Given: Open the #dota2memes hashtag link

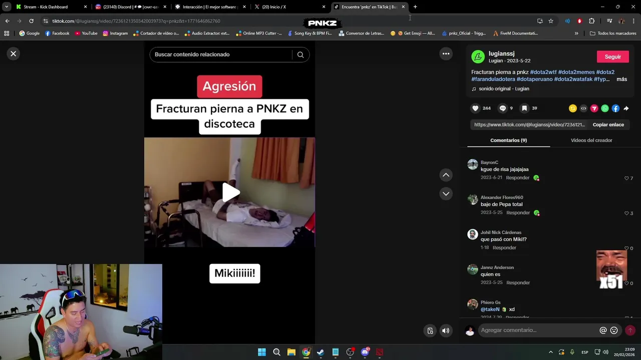Looking at the screenshot, I should point(576,72).
